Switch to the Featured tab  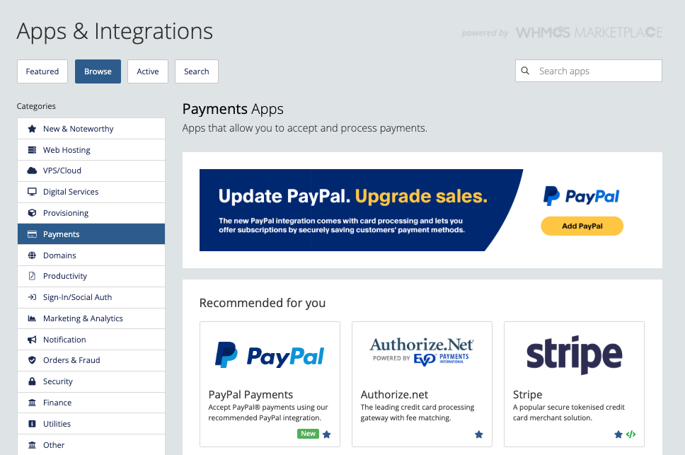coord(42,71)
